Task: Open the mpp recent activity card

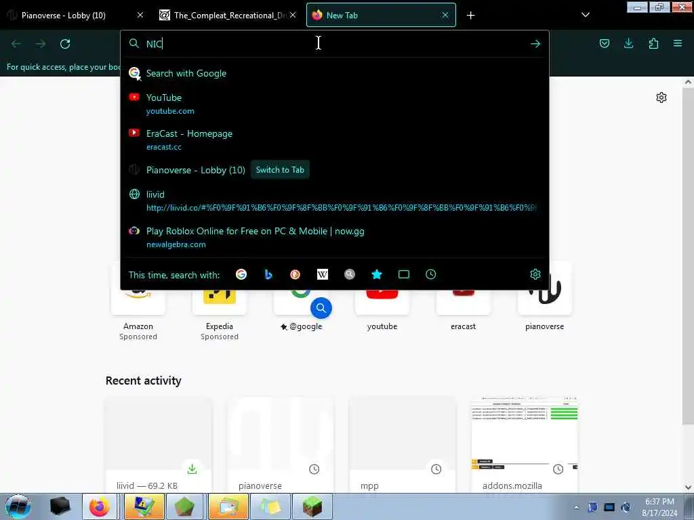Action: (403, 444)
